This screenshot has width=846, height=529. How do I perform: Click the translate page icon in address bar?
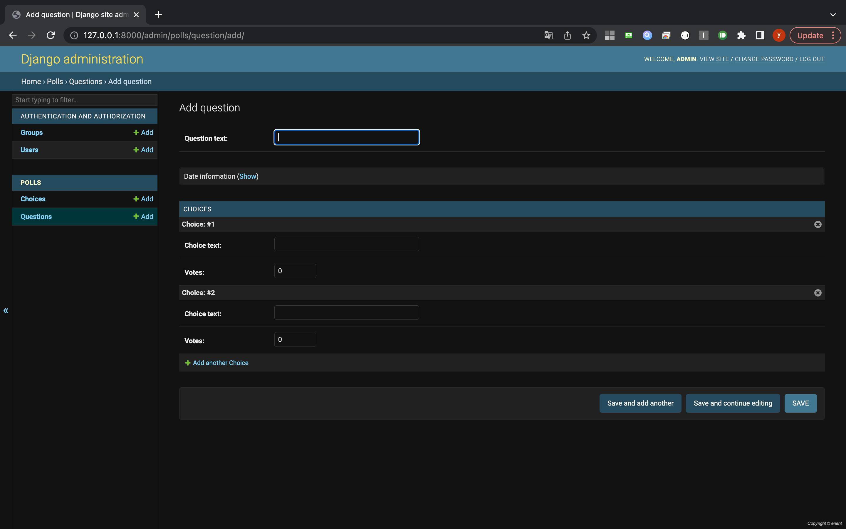click(548, 35)
